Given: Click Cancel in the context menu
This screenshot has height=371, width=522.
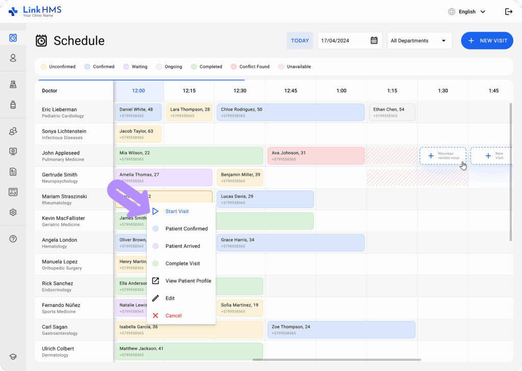Looking at the screenshot, I should click(173, 315).
